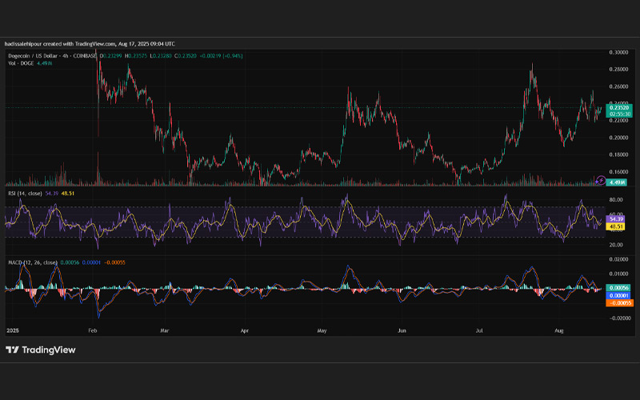640x400 pixels.
Task: Click the 0.28000 price axis label
Action: (618, 70)
